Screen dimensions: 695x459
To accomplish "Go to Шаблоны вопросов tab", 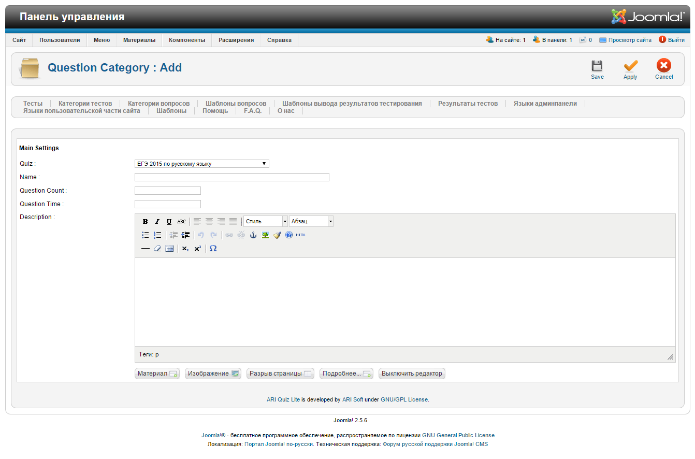I will pos(236,104).
